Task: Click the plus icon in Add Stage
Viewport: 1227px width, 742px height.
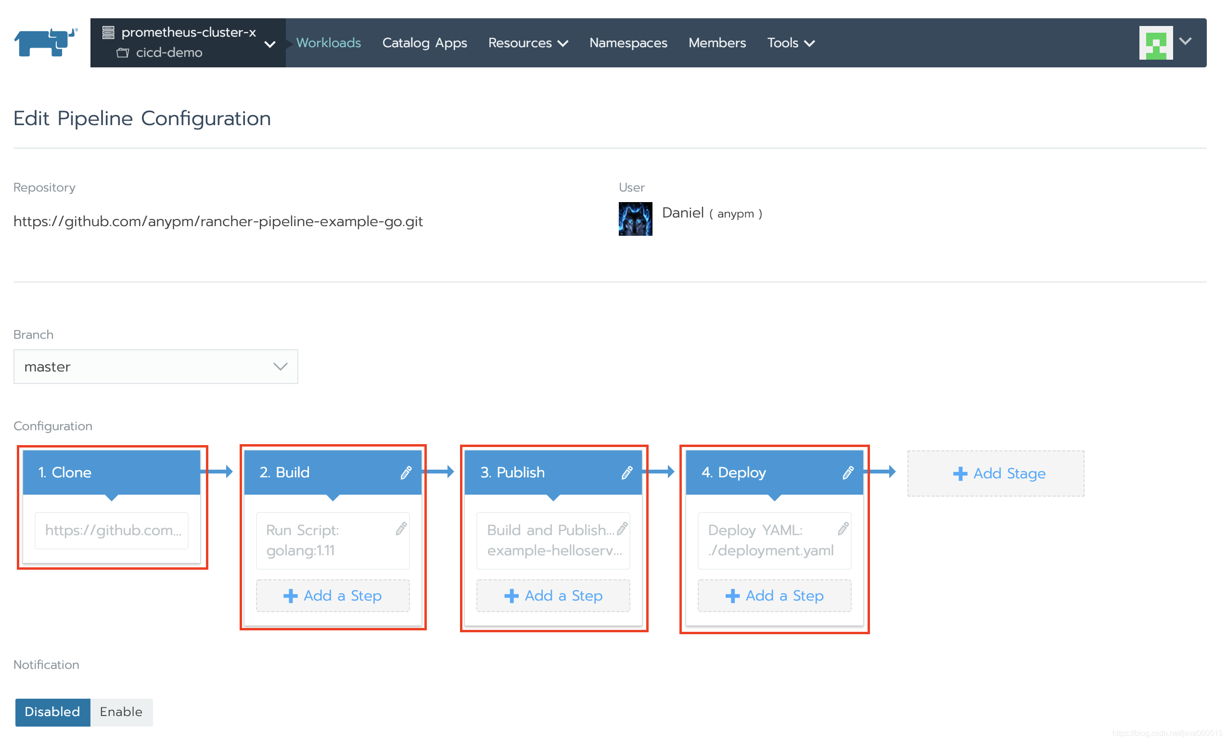Action: [x=959, y=473]
